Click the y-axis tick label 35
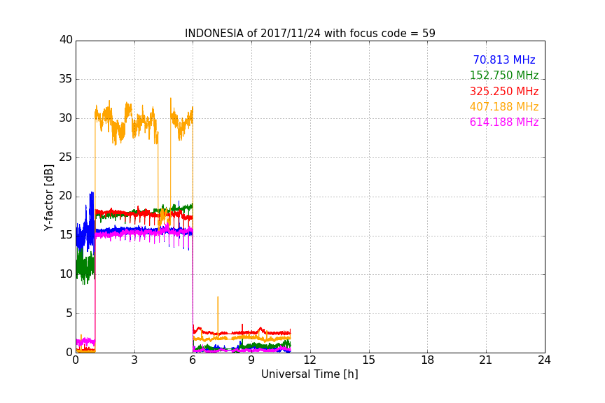The width and height of the screenshot is (605, 403). coord(66,79)
